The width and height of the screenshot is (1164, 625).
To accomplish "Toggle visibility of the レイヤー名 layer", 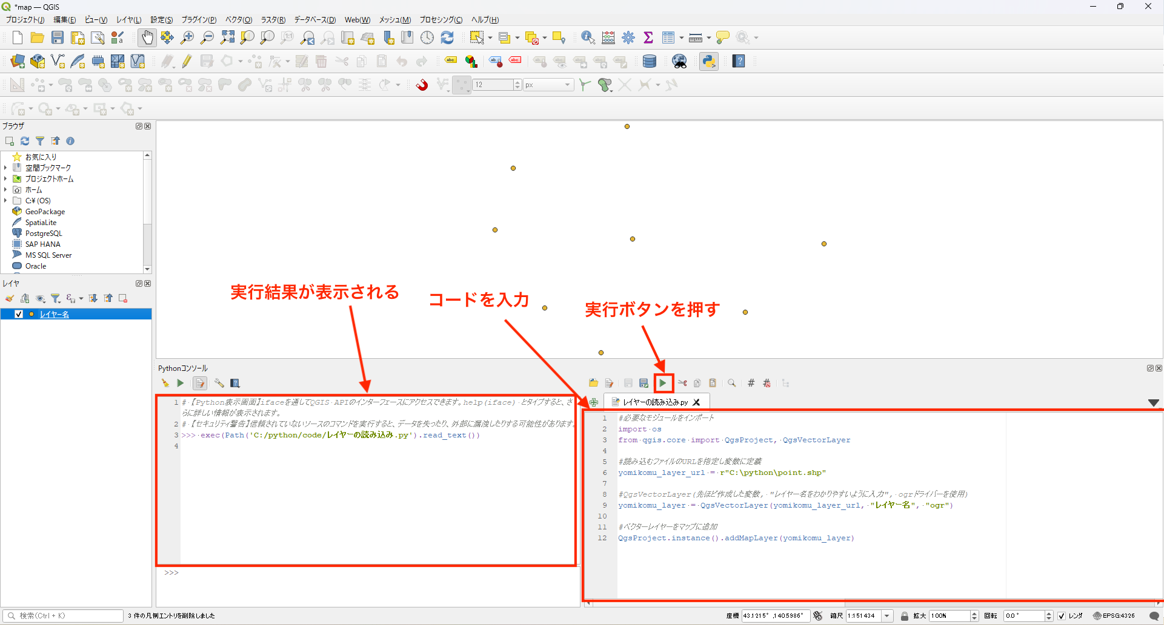I will click(19, 314).
